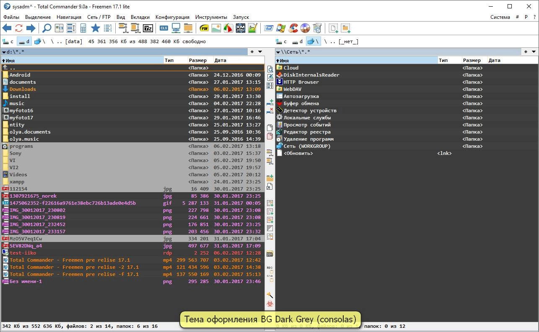Open left panel directory history dropdown arrow
The image size is (539, 332).
pos(260,52)
